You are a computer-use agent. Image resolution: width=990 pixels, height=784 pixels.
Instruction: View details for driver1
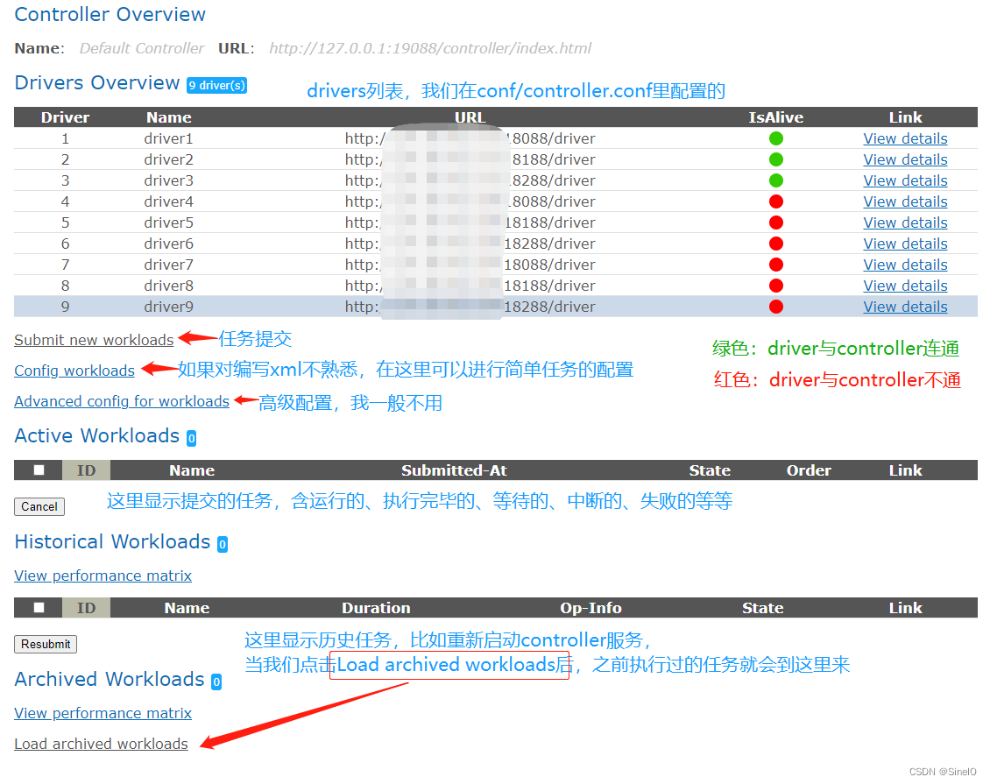905,138
